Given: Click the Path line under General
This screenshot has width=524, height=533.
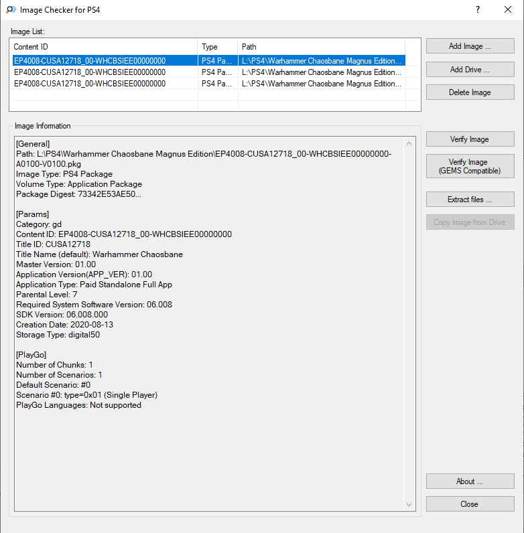Looking at the screenshot, I should click(x=204, y=159).
